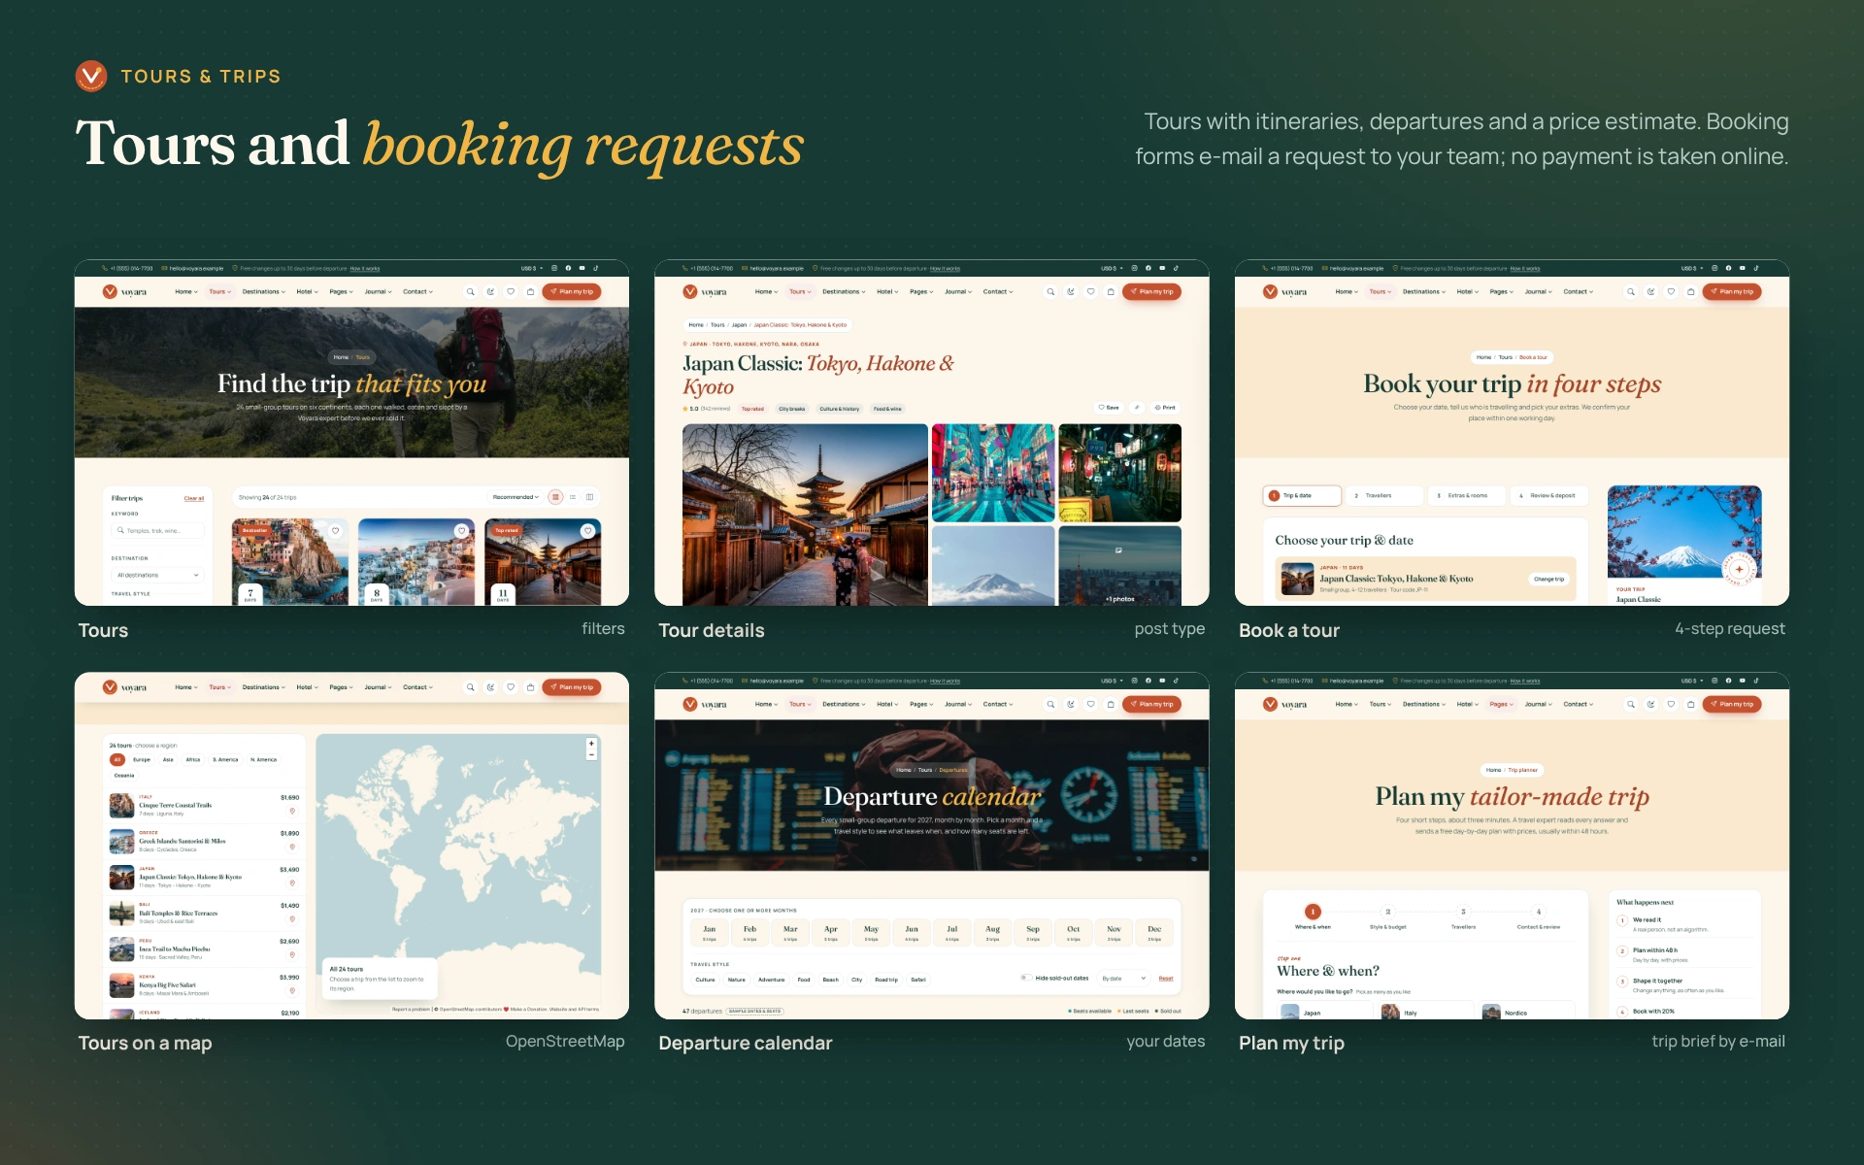Switch to map view icon in the Tours results bar
The width and height of the screenshot is (1864, 1165).
coord(589,497)
